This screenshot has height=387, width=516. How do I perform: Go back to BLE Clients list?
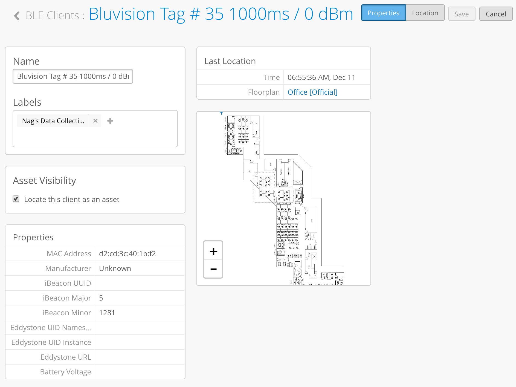pyautogui.click(x=52, y=16)
